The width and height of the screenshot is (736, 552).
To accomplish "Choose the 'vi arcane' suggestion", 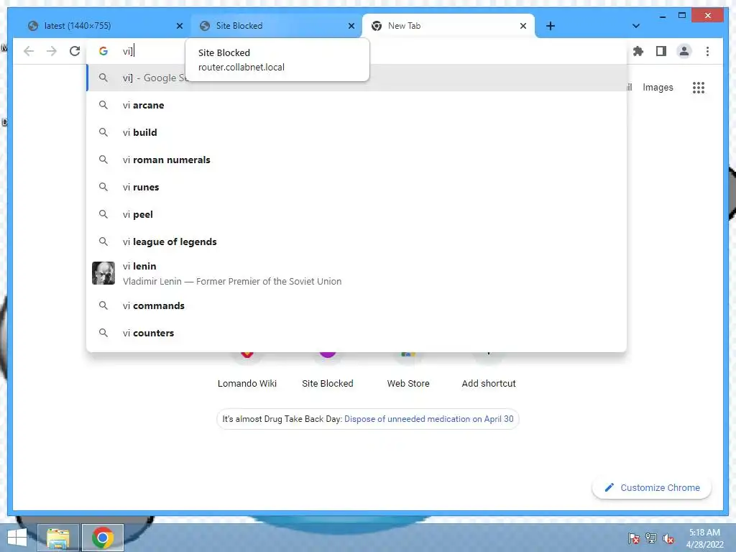I will [x=356, y=105].
